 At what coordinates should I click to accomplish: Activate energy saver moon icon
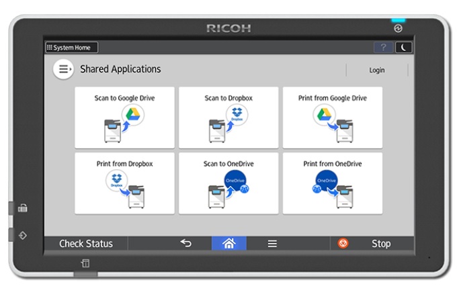404,47
